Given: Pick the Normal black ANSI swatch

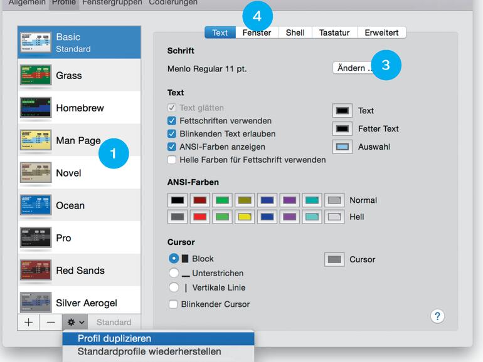Looking at the screenshot, I should (x=178, y=200).
